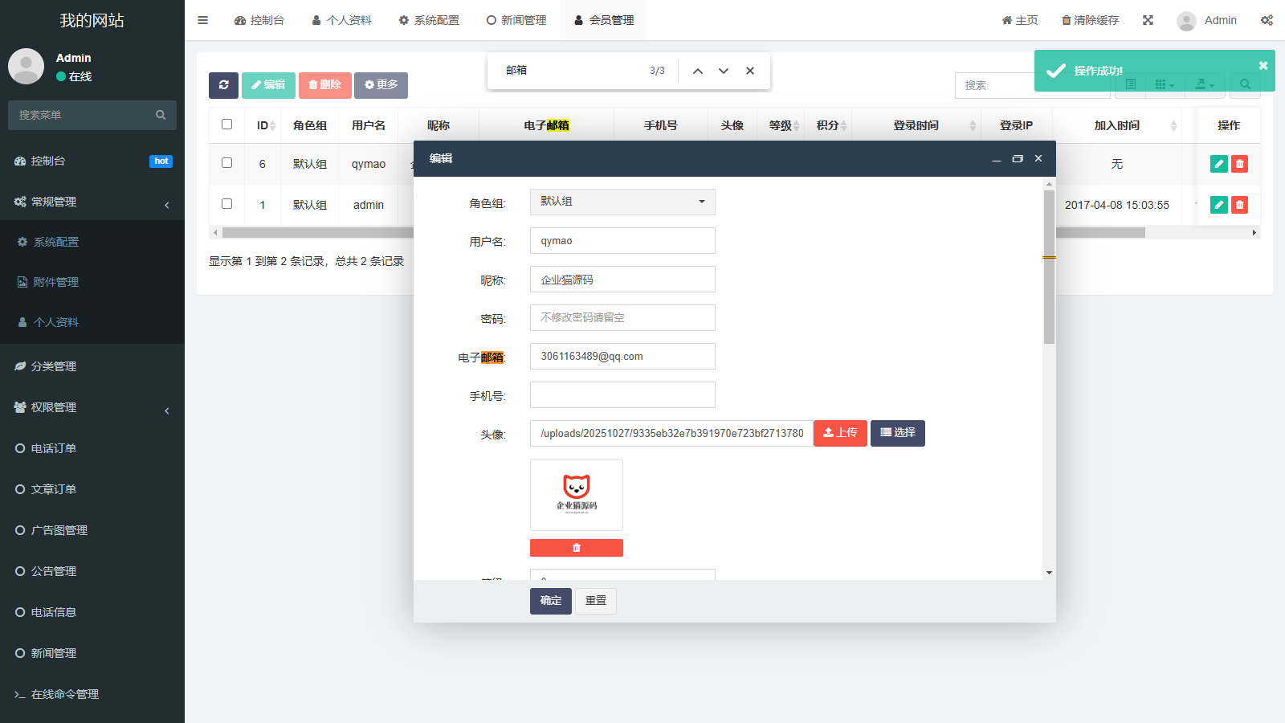Image resolution: width=1285 pixels, height=723 pixels.
Task: Click the refresh icon above the member table
Action: [223, 85]
